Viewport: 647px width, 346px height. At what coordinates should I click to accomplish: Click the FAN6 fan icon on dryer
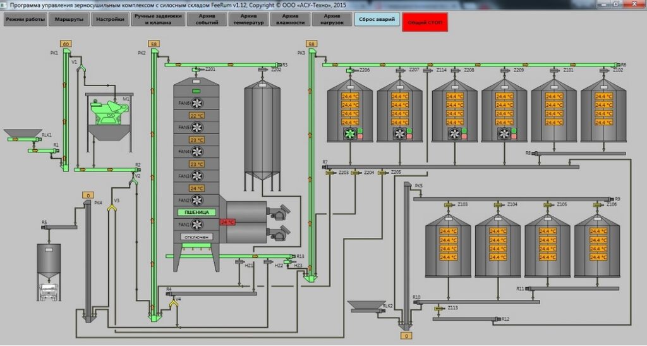(x=197, y=103)
